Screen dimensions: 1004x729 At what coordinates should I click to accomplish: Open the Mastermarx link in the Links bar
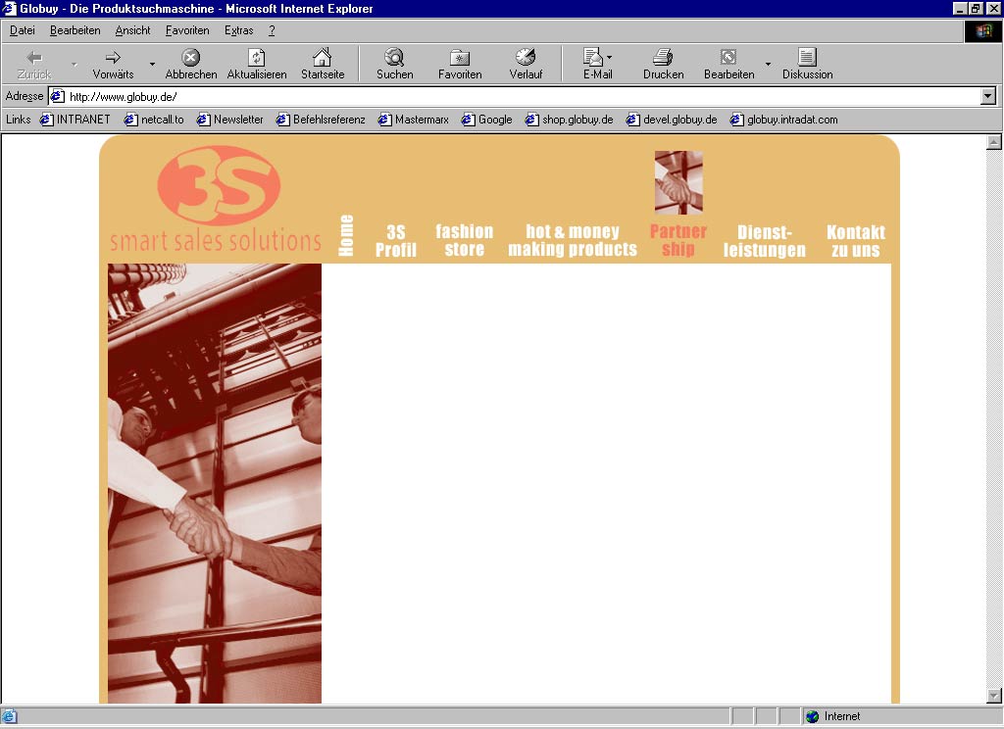[x=413, y=120]
